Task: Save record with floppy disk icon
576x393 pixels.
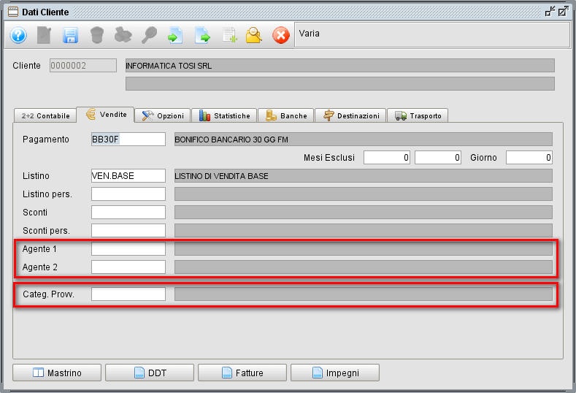Action: point(70,36)
